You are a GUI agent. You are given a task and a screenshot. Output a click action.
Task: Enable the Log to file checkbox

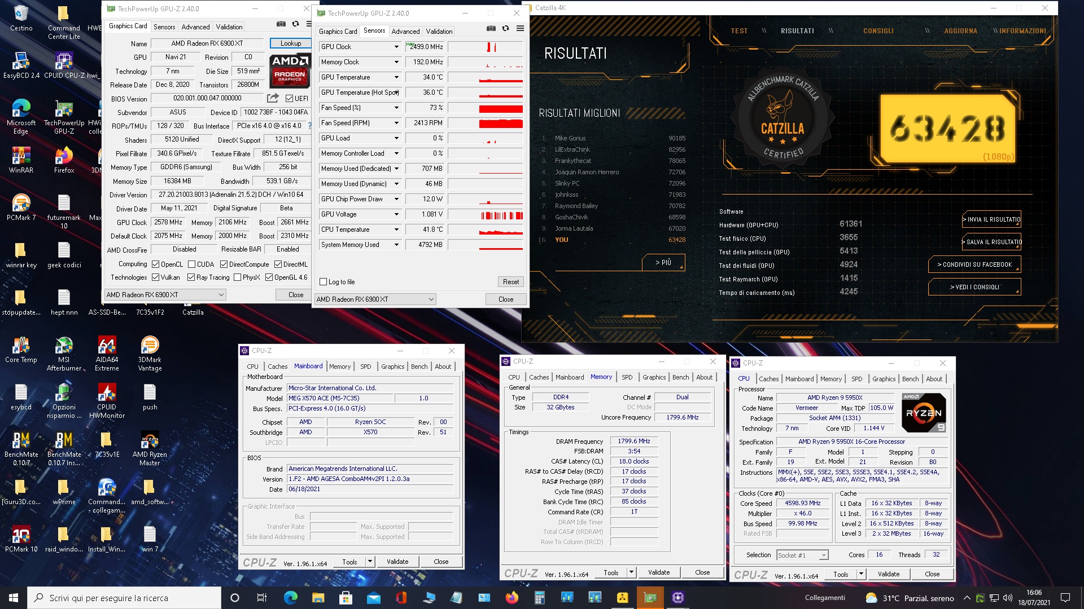click(323, 282)
